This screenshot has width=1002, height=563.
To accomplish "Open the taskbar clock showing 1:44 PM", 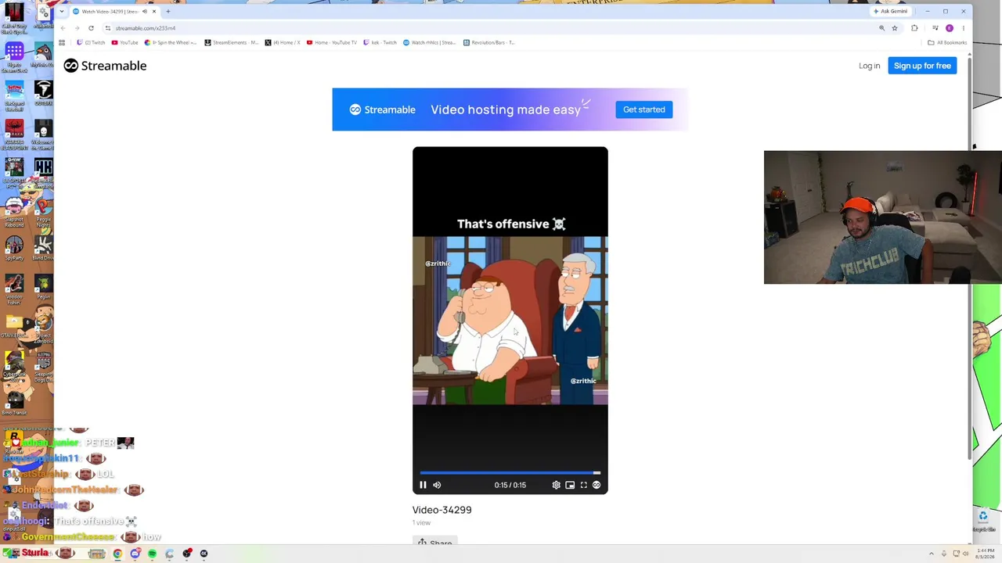I will coord(986,554).
